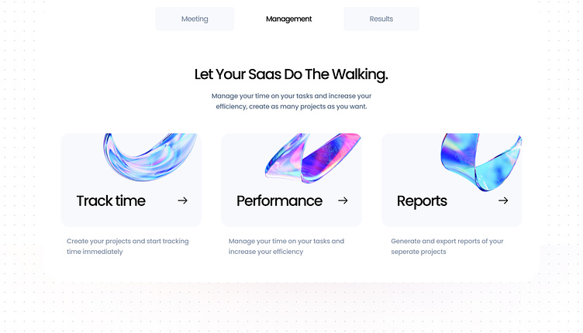Viewport: 583px width, 333px height.
Task: Click the arrow icon next to Track time
Action: pos(183,201)
